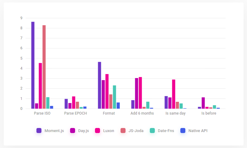247x148 pixels.
Task: Select the Date-Fns bar in Format group
Action: pyautogui.click(x=115, y=97)
